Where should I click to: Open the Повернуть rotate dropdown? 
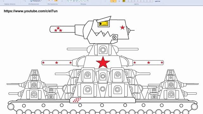[x=36, y=1]
